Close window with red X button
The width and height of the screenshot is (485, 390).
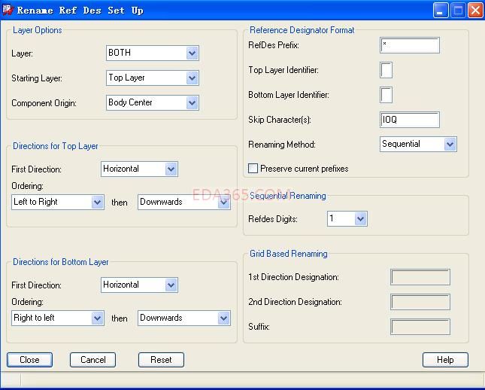tap(475, 11)
